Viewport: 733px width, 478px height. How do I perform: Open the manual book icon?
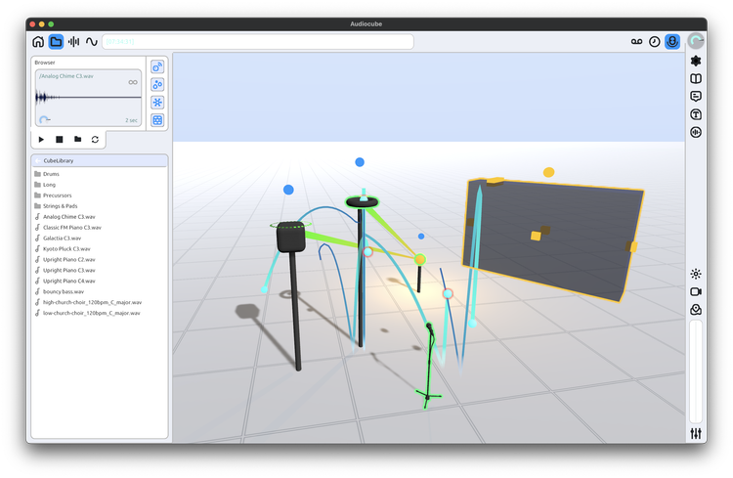[696, 78]
